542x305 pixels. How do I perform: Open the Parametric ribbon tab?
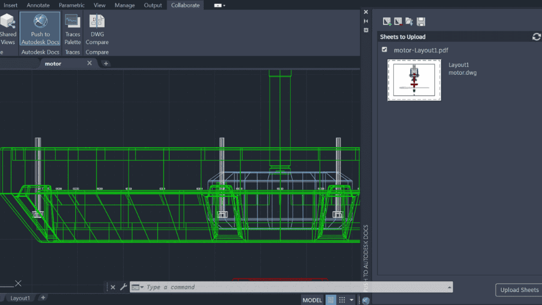coord(71,5)
